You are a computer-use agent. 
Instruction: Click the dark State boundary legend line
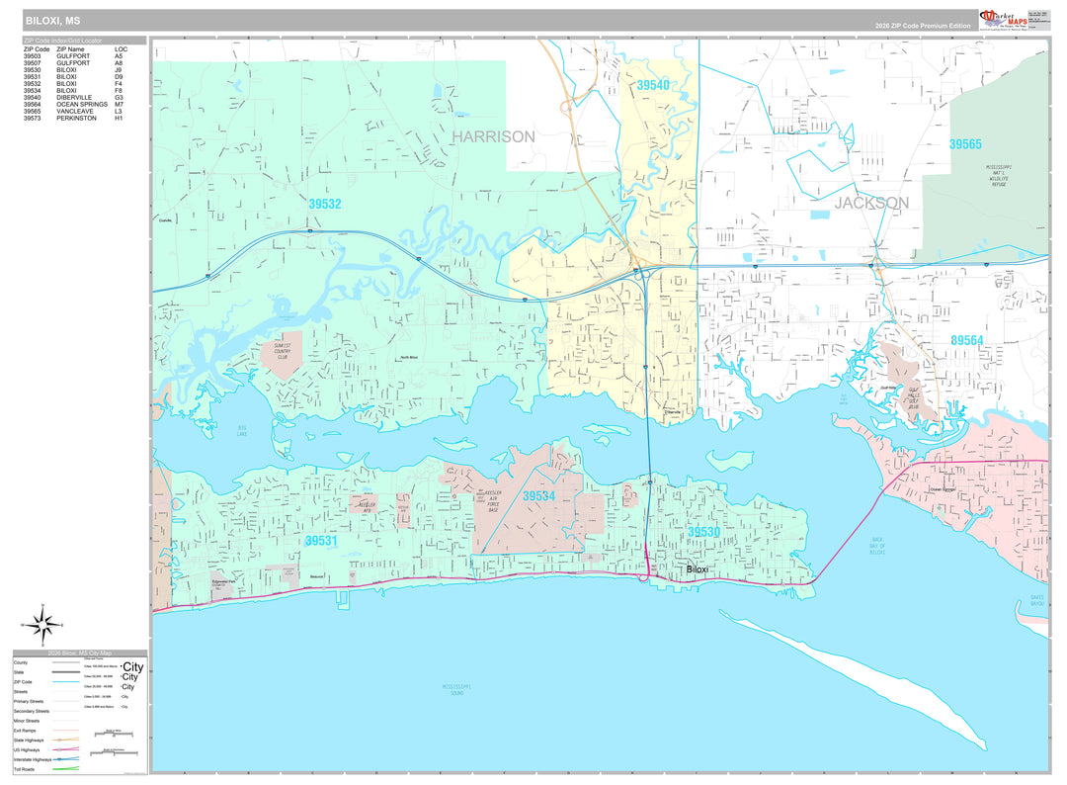(x=66, y=672)
